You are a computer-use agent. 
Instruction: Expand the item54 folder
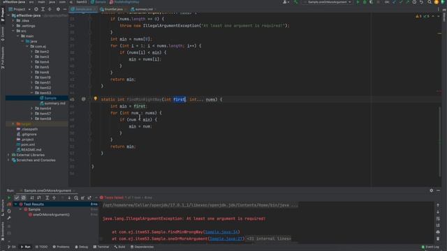pyautogui.click(x=31, y=108)
